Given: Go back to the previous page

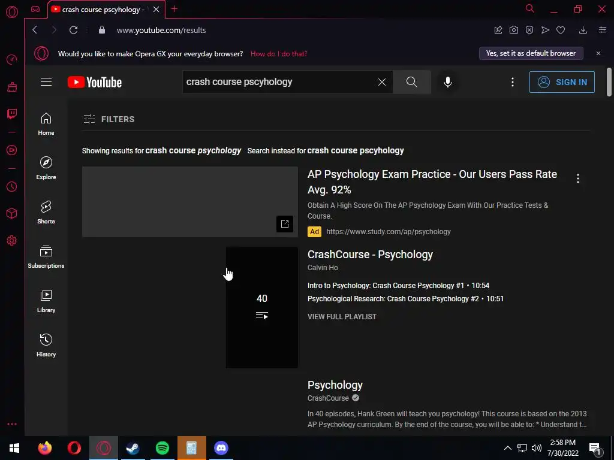Looking at the screenshot, I should (35, 30).
